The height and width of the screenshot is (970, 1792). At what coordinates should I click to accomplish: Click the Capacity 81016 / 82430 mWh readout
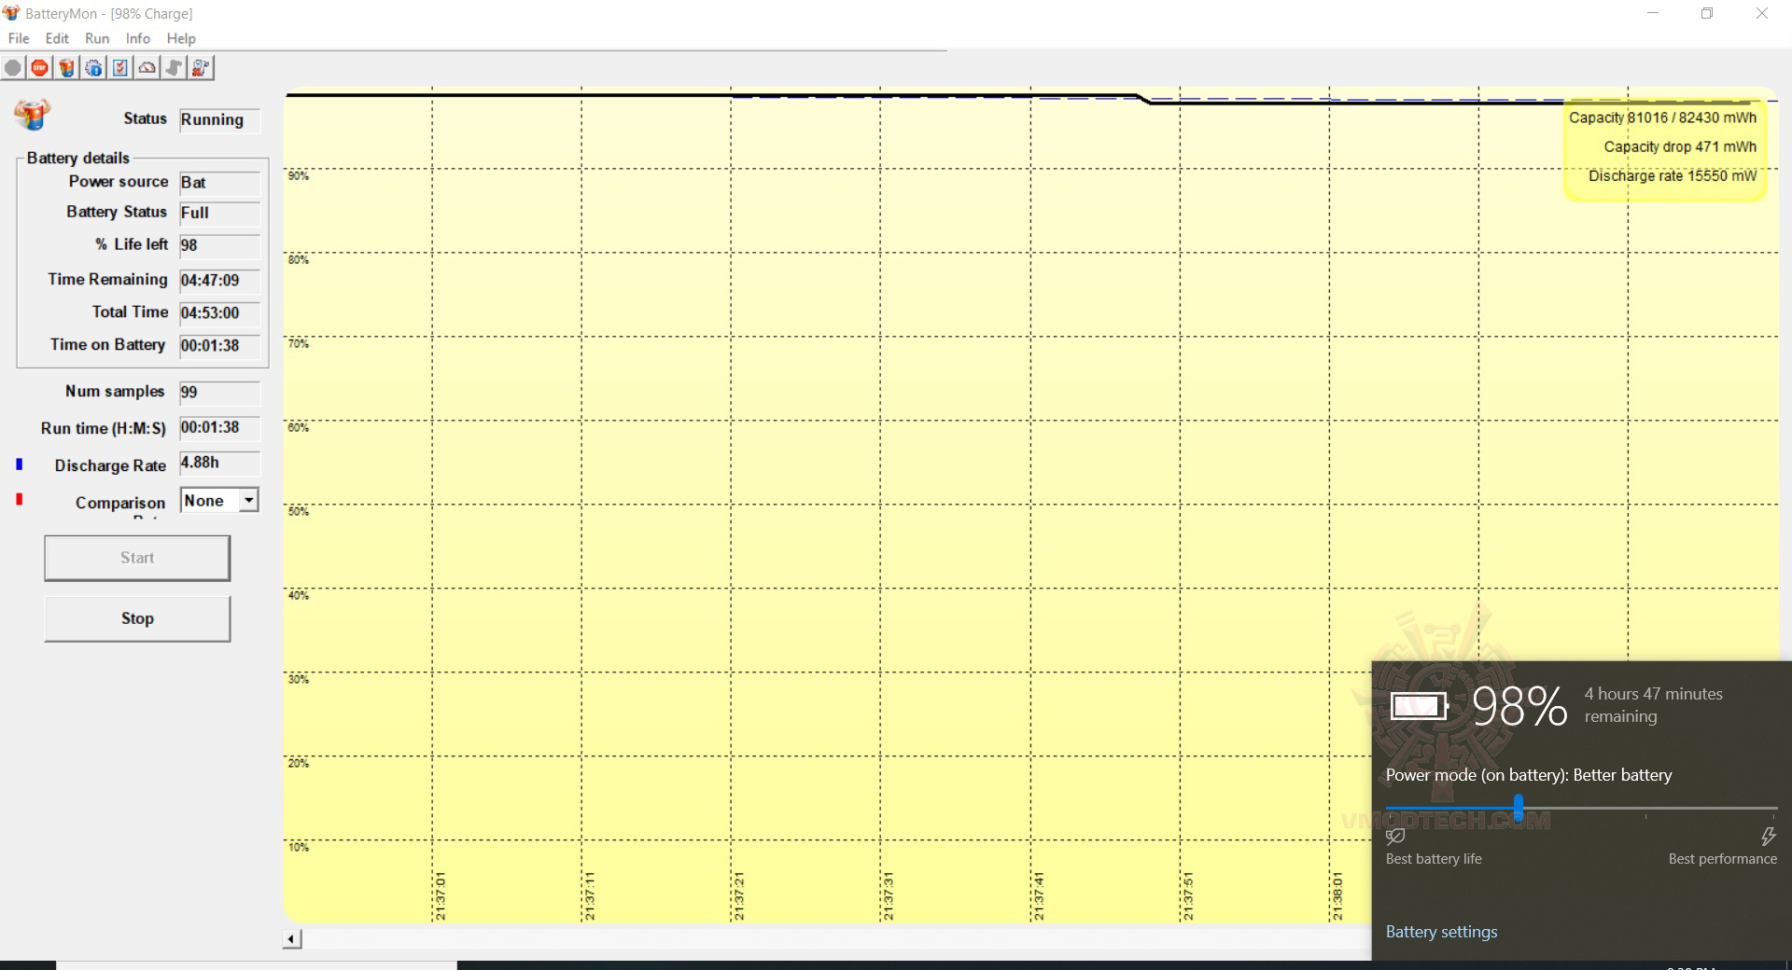pyautogui.click(x=1662, y=118)
